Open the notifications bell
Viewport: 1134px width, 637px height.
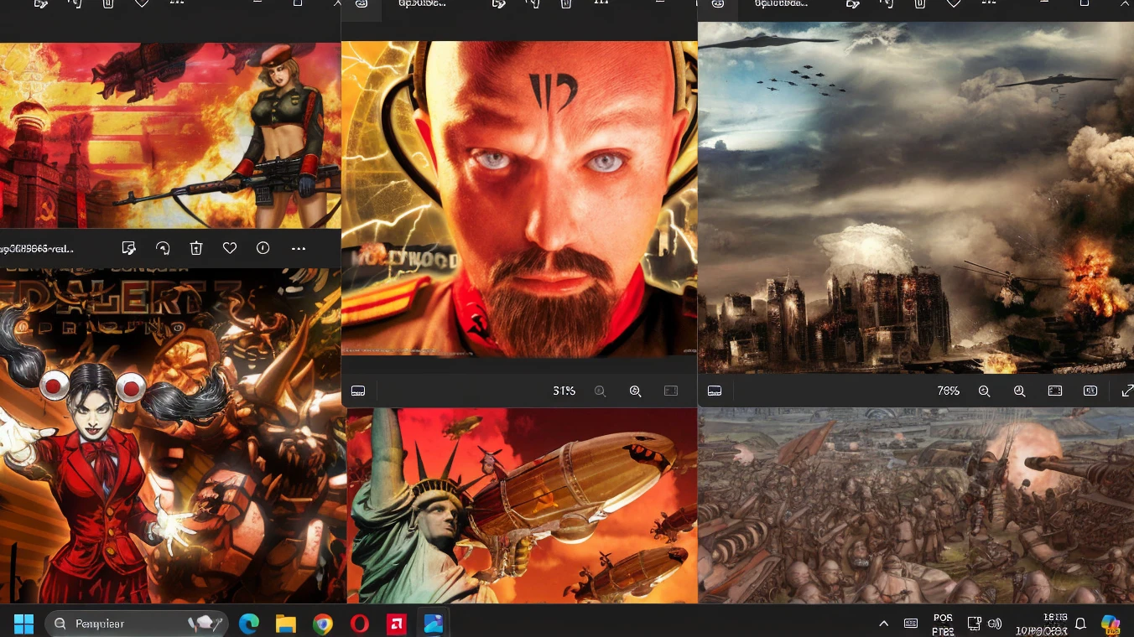tap(1081, 624)
